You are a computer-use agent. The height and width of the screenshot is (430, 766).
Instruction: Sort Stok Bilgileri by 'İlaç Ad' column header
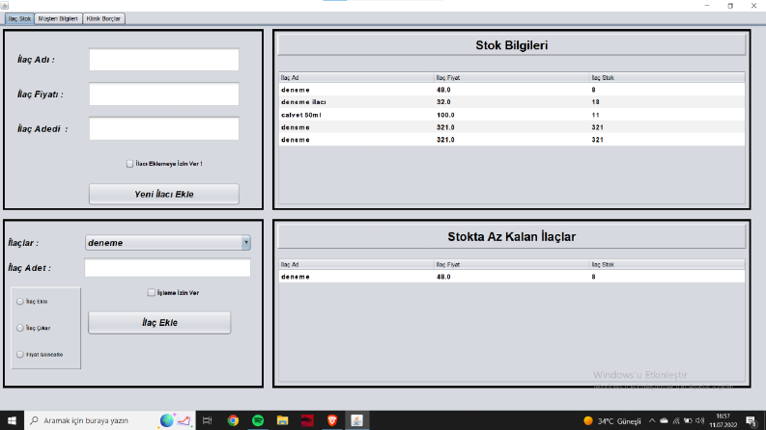coord(356,77)
